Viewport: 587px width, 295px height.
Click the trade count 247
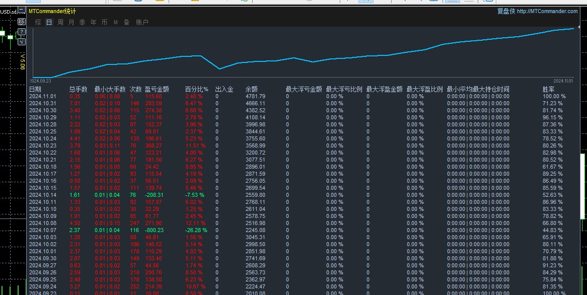(x=134, y=223)
